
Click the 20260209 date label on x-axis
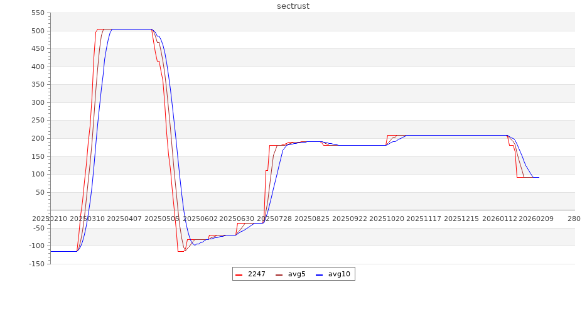click(x=536, y=219)
